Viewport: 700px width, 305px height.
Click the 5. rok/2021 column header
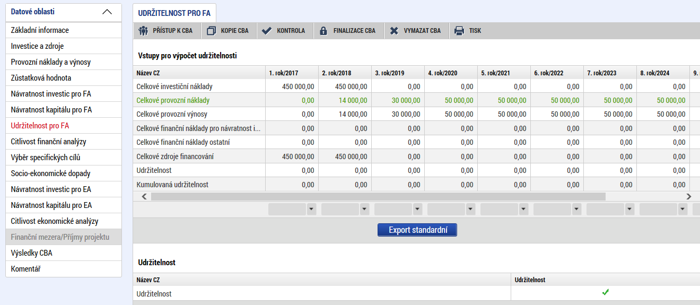[504, 73]
